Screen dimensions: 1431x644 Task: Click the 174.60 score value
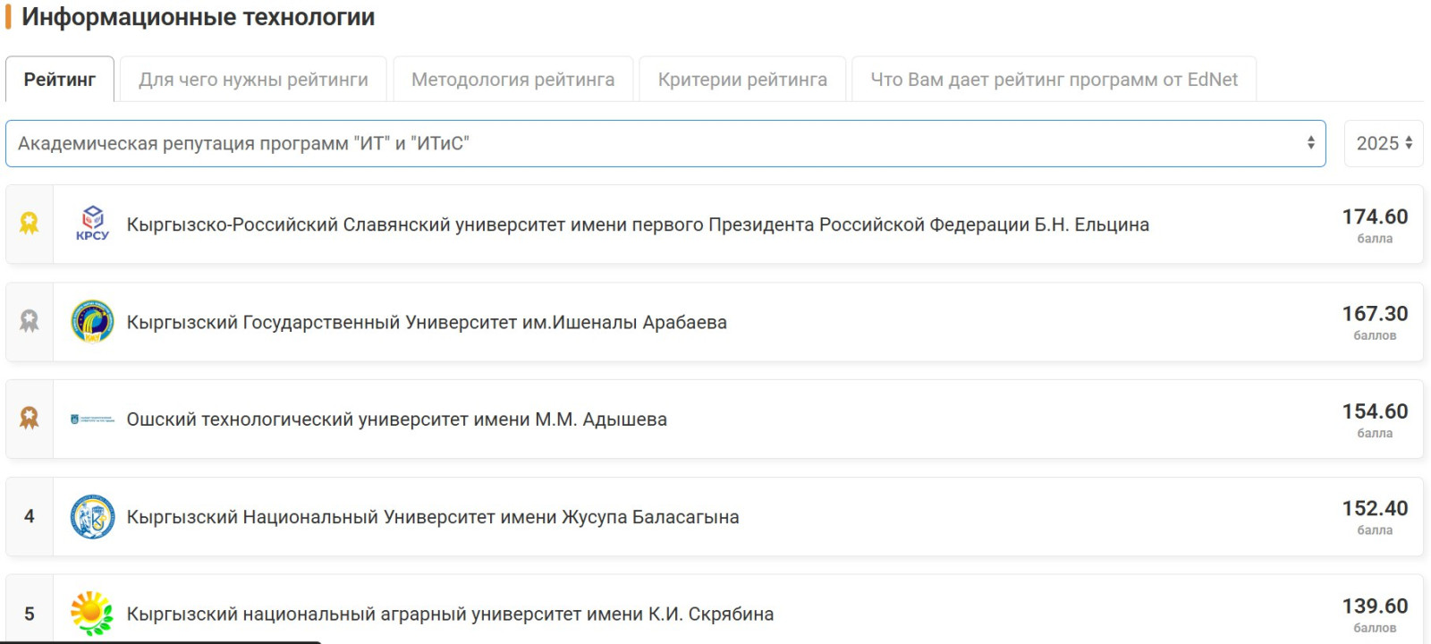(x=1375, y=216)
